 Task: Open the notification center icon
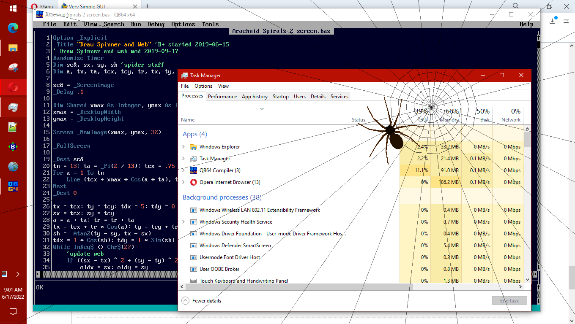click(13, 312)
